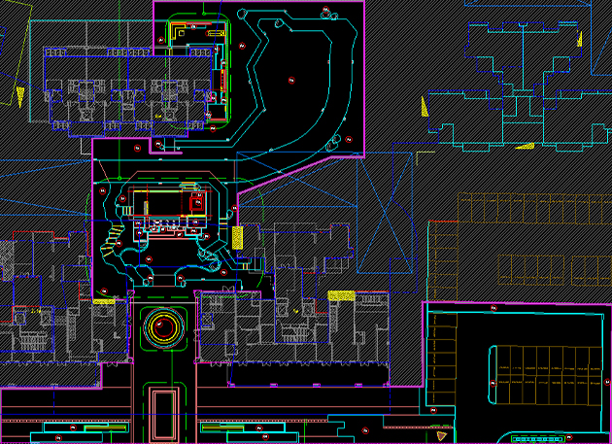Image resolution: width=612 pixels, height=444 pixels.
Task: Click red marker on bottom-right lot's top border
Action: pos(493,307)
